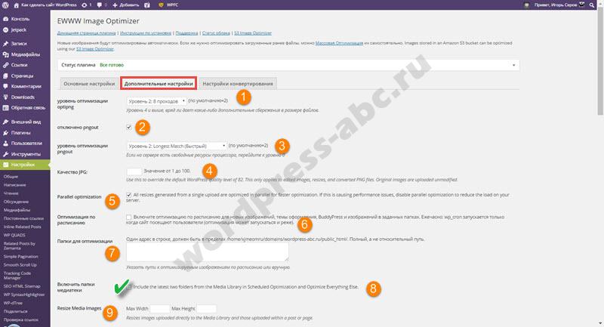Click the Downloads icon in sidebar
Viewport: 604px width, 327px height.
click(x=6, y=97)
